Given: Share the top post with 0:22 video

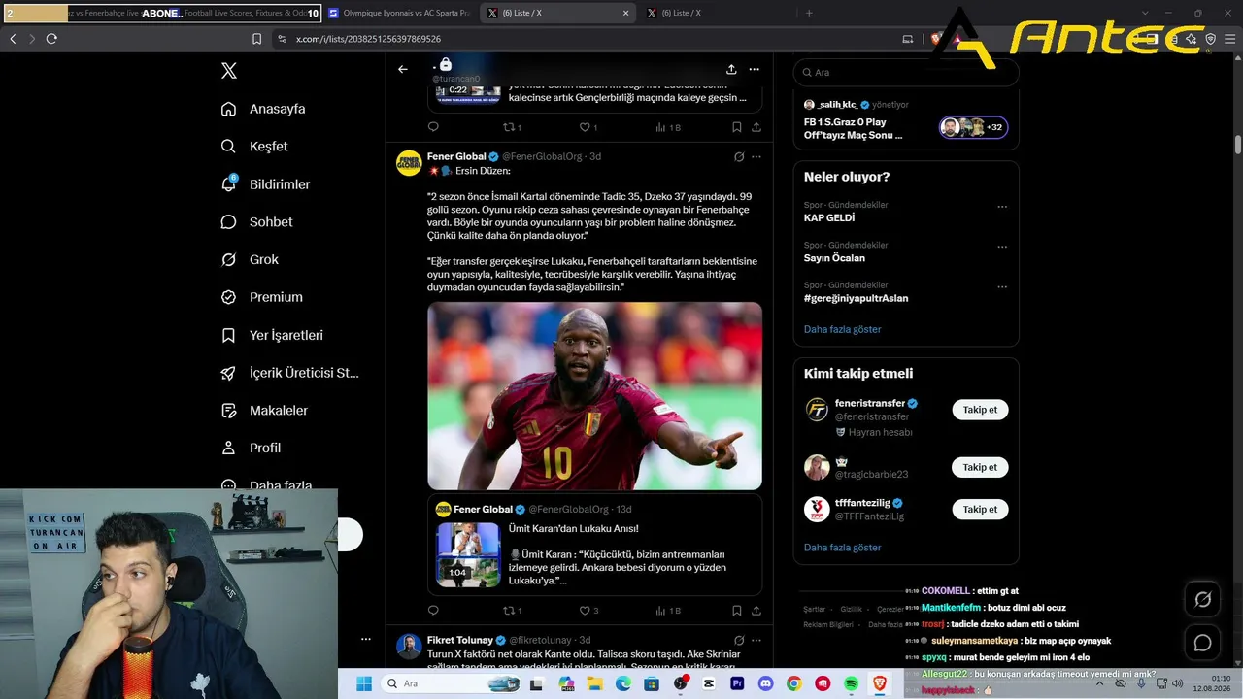Looking at the screenshot, I should (x=756, y=127).
